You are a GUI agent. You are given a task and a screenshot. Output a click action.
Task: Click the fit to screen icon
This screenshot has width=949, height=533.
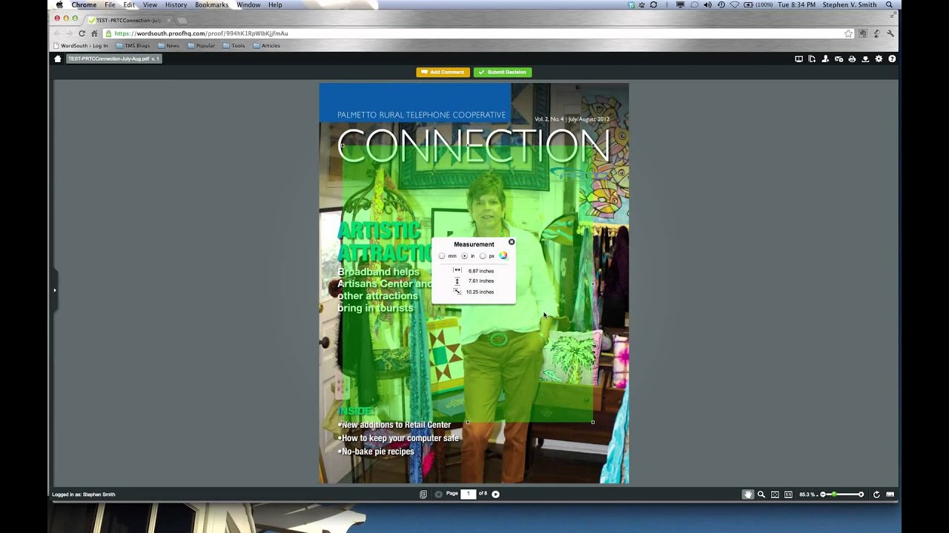[x=775, y=495]
